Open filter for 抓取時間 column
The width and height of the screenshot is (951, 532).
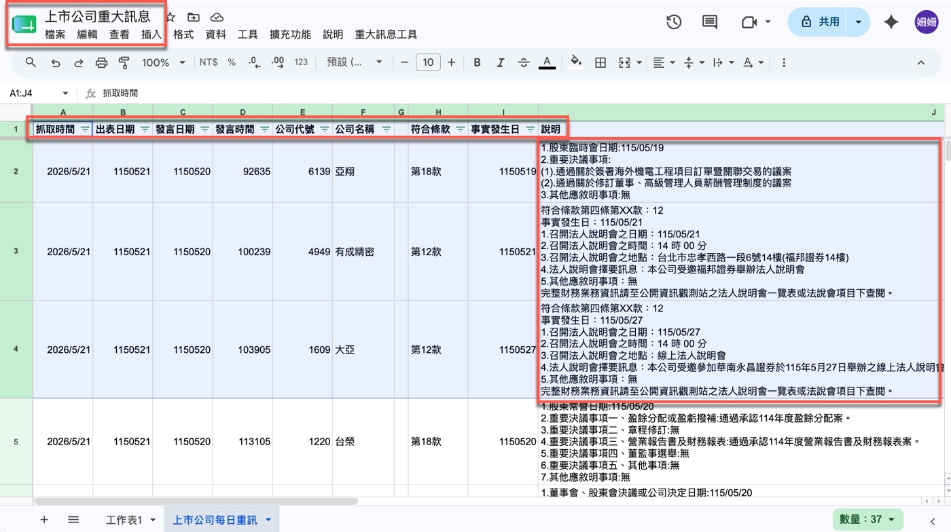coord(85,129)
